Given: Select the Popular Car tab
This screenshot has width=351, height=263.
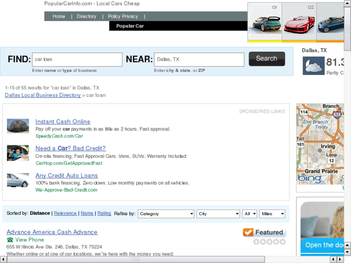Looking at the screenshot, I should [130, 26].
